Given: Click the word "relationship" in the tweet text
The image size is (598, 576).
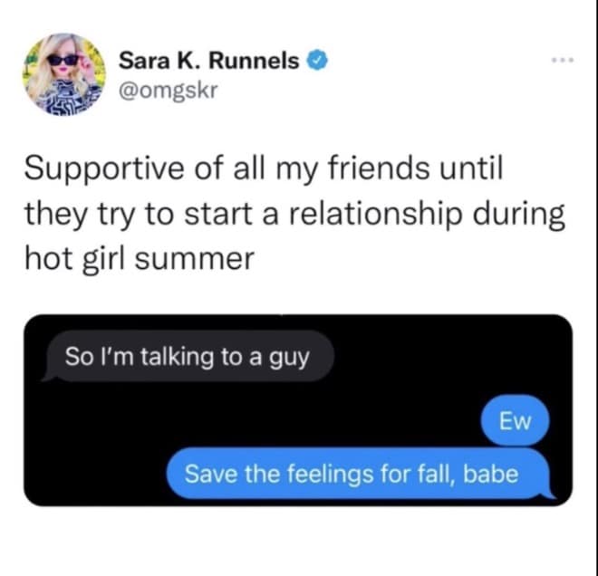Looking at the screenshot, I should [373, 214].
